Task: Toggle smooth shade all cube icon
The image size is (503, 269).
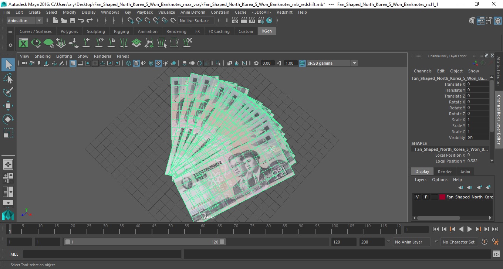Action: (136, 63)
